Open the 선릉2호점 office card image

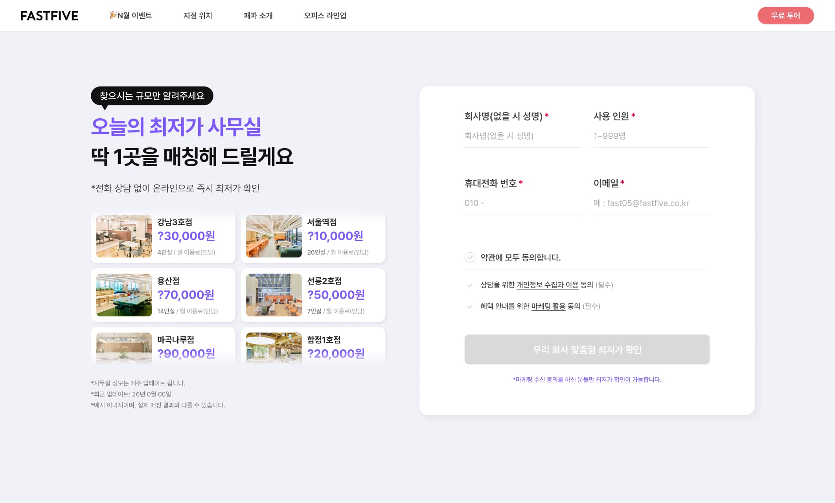pyautogui.click(x=274, y=295)
